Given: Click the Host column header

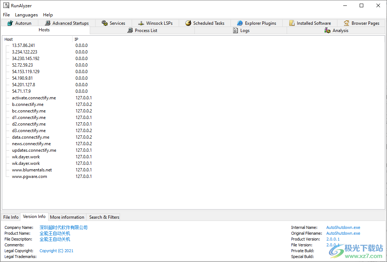Looking at the screenshot, I should [9, 39].
